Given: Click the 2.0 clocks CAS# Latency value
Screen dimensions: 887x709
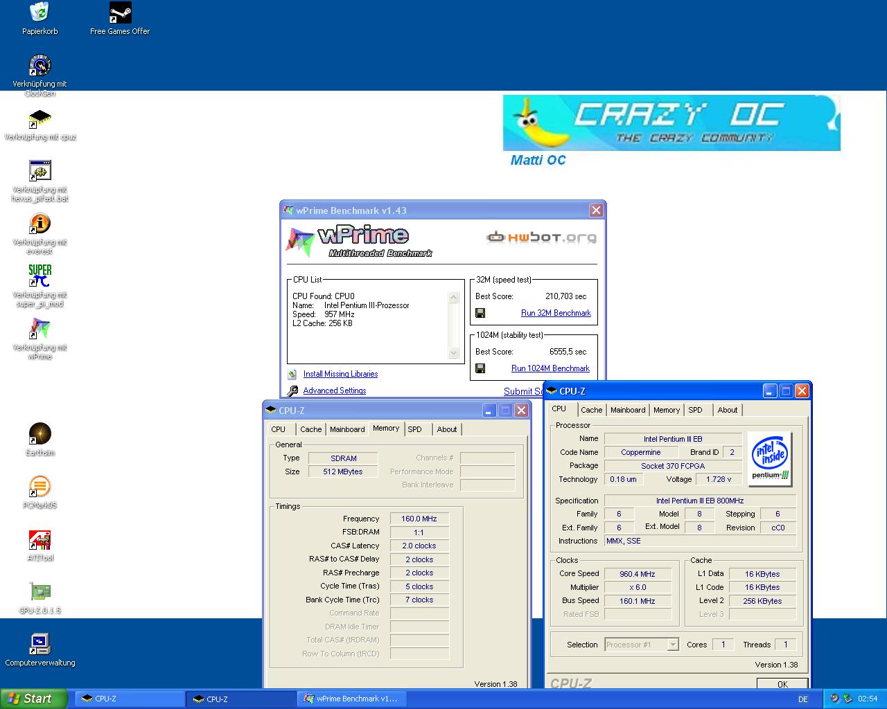Looking at the screenshot, I should click(x=419, y=546).
